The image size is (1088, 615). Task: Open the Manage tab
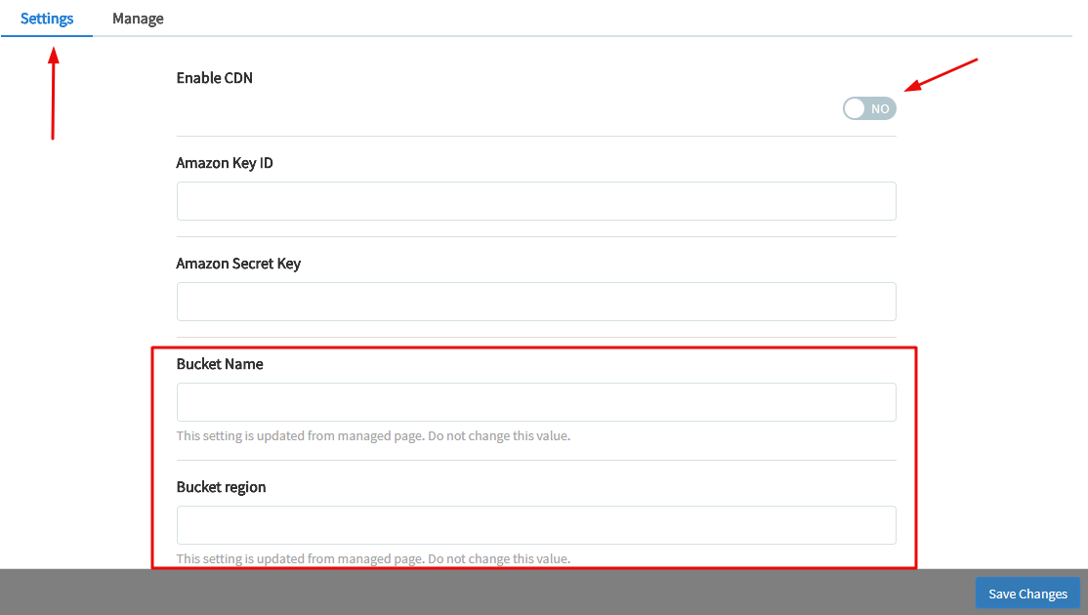point(138,19)
